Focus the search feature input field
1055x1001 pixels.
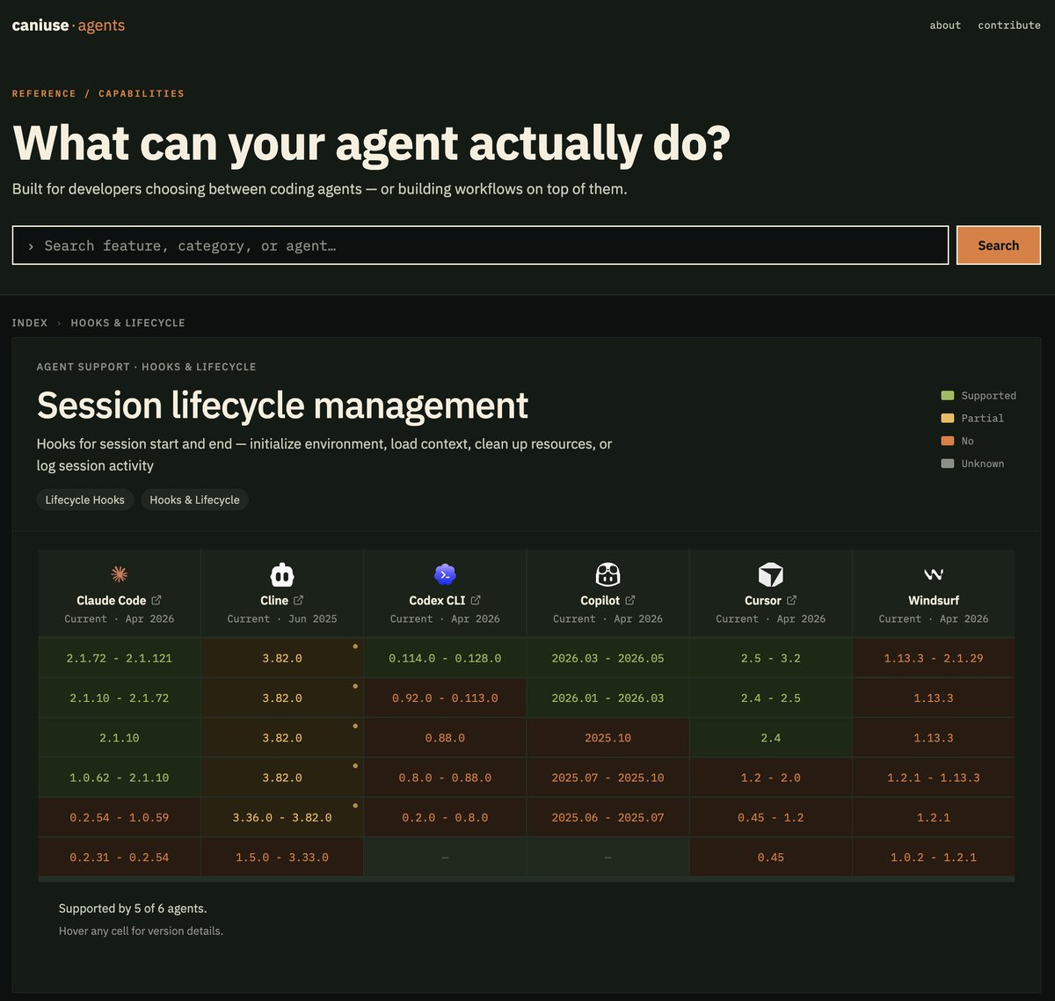(x=480, y=245)
